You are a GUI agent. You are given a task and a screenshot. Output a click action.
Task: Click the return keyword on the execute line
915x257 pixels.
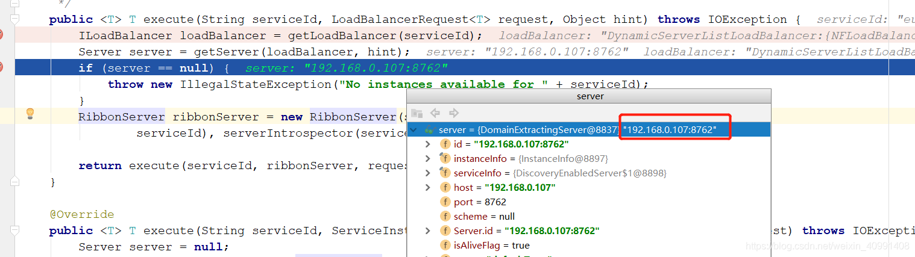[100, 166]
